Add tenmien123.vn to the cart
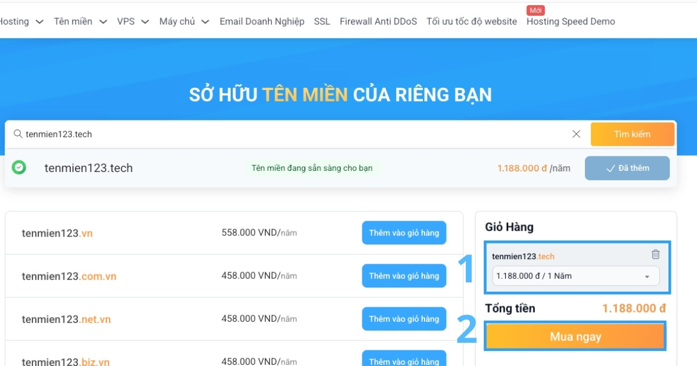 404,233
